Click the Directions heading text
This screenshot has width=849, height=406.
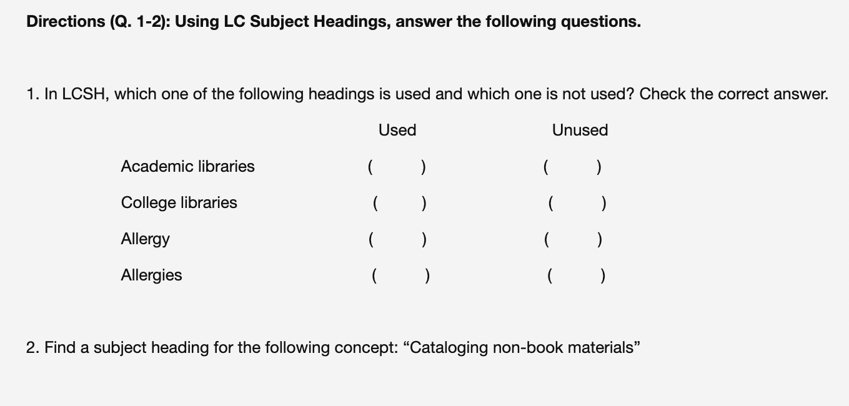coord(334,22)
